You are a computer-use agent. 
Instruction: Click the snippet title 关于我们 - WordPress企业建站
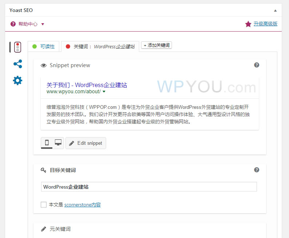pos(87,85)
